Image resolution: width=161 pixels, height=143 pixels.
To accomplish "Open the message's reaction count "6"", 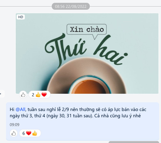I will pos(24,133).
